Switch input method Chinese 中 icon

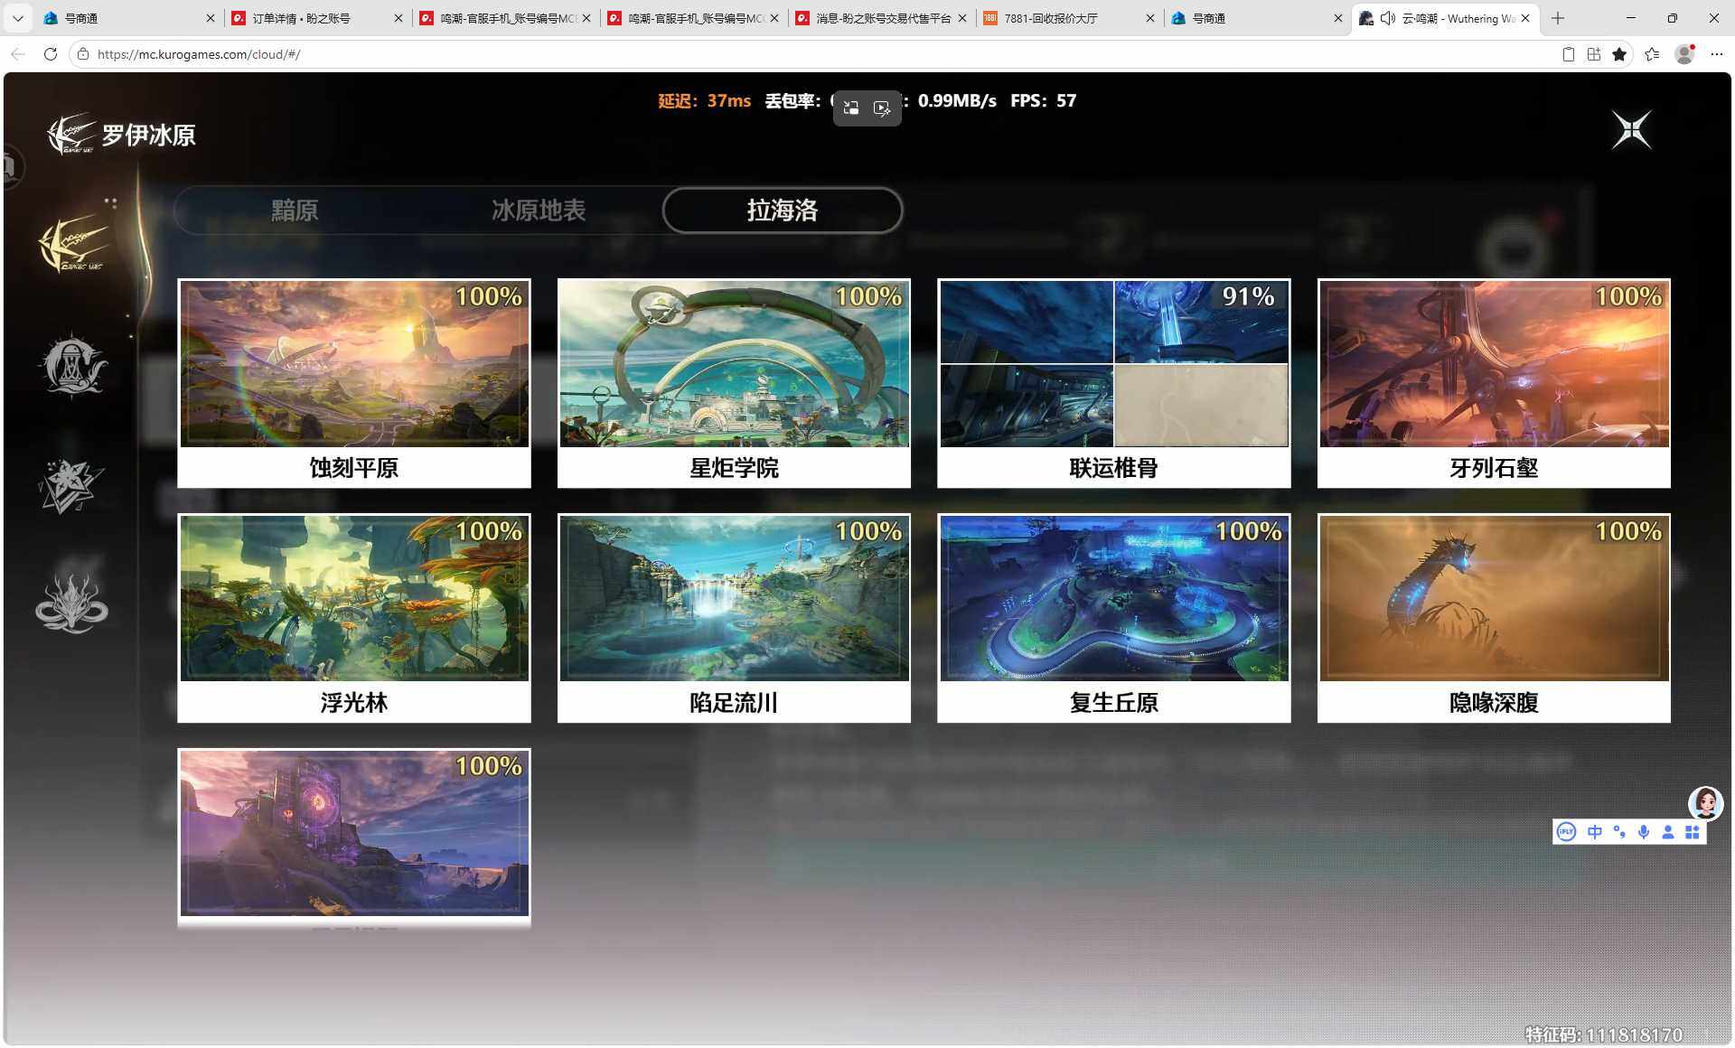pos(1595,832)
